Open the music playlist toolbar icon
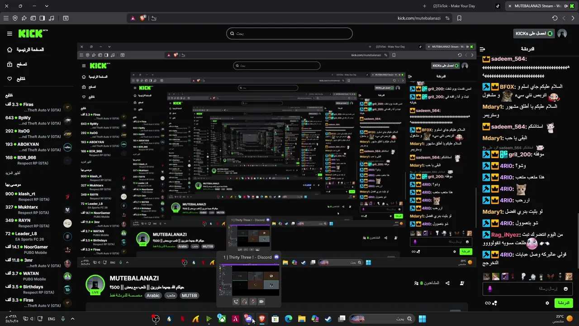Viewport: 579px width, 326px height. point(51,18)
